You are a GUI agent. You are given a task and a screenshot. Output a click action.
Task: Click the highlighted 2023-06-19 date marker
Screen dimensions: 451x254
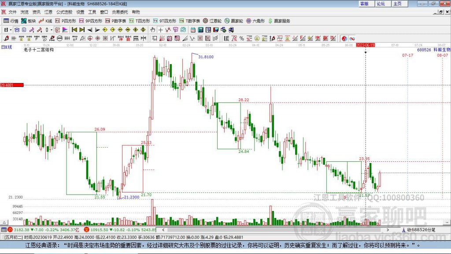click(365, 45)
